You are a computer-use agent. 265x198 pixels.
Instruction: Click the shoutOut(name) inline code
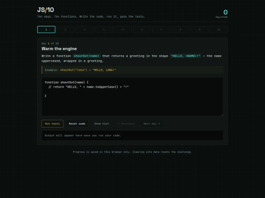pyautogui.click(x=86, y=56)
